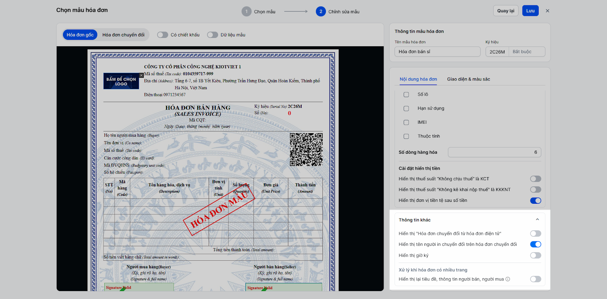607x299 pixels.
Task: Click the QR code on the invoice
Action: tap(306, 149)
